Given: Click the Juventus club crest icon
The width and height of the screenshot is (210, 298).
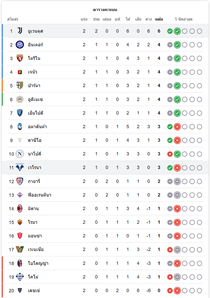Looking at the screenshot, I should pos(20,31).
